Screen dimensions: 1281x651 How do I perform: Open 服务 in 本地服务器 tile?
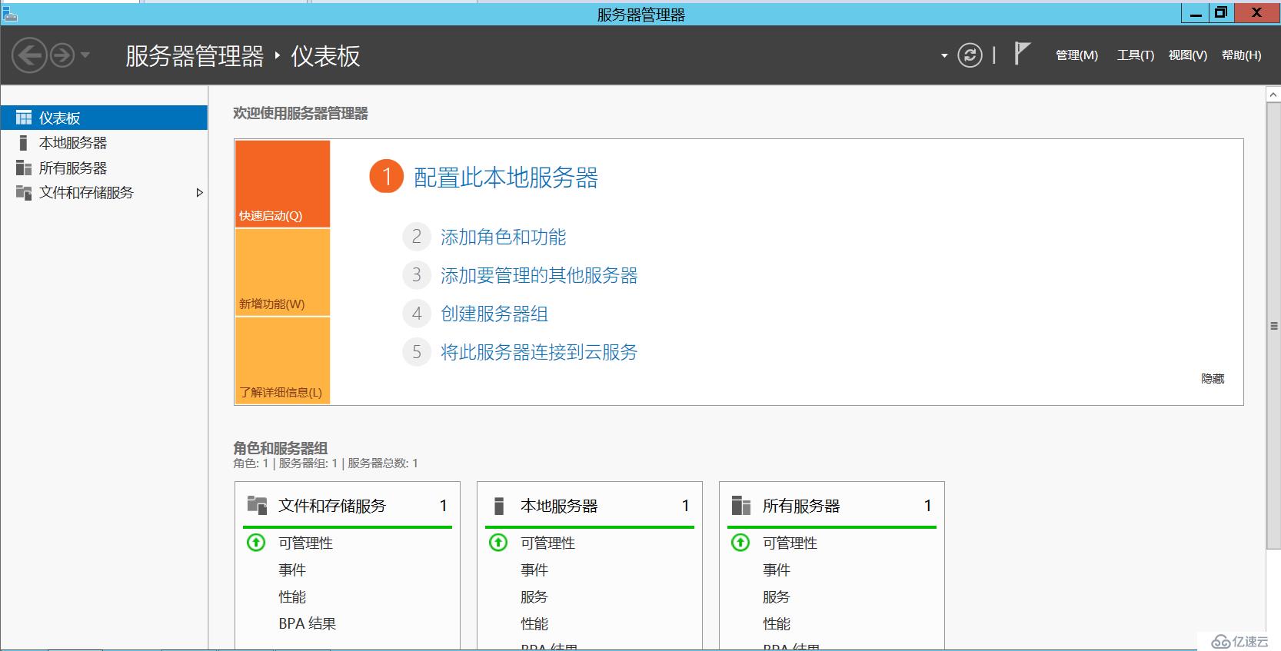click(x=534, y=597)
